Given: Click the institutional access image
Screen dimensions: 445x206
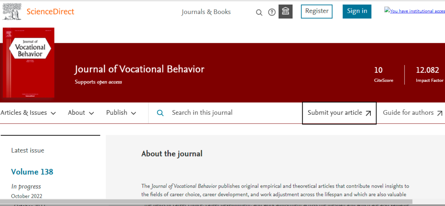Looking at the screenshot, I should 414,11.
